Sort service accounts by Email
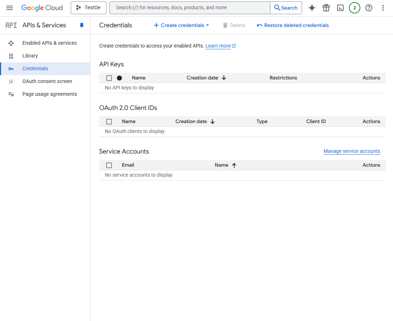Image resolution: width=393 pixels, height=321 pixels. (x=128, y=165)
